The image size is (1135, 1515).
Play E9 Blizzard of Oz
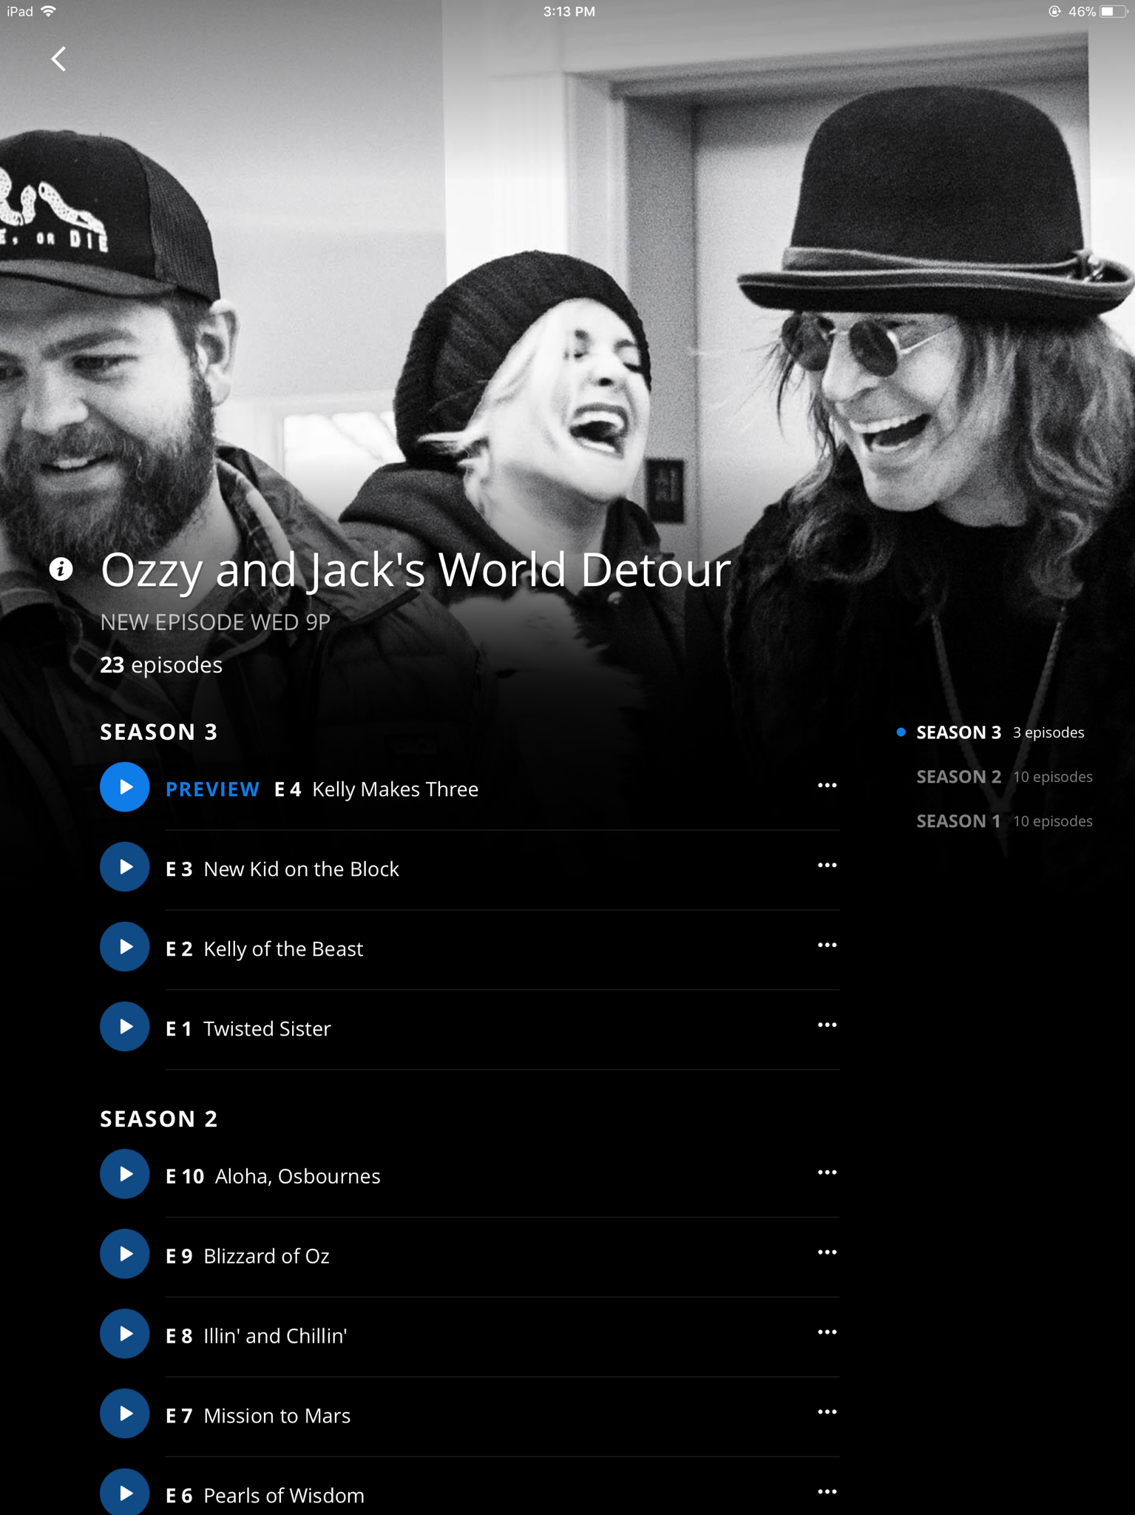coord(125,1254)
